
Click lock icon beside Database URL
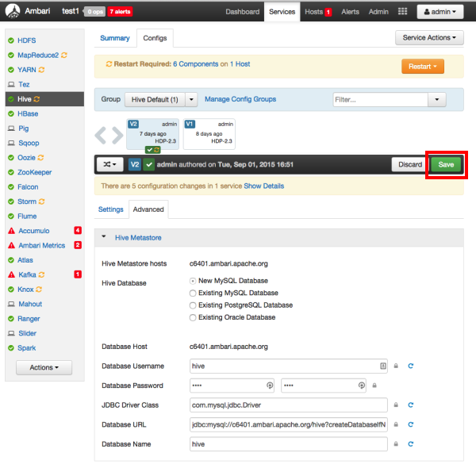396,424
